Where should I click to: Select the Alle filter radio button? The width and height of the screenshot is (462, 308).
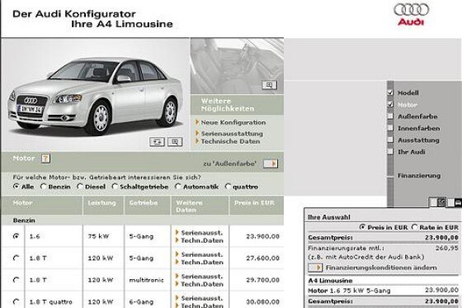[x=16, y=187]
